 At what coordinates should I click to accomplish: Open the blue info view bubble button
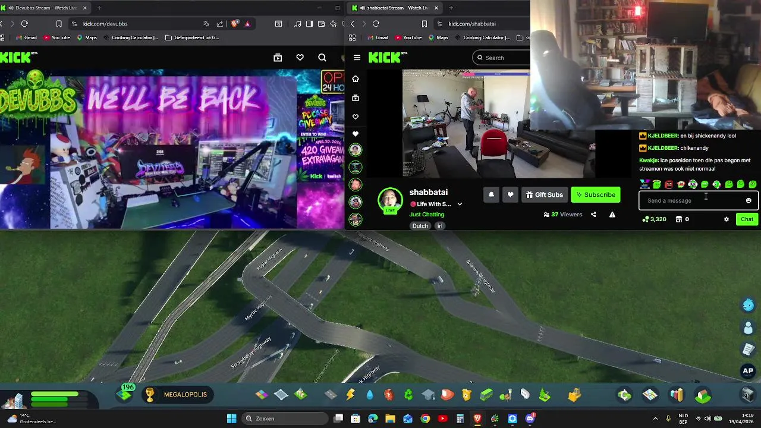click(x=748, y=305)
